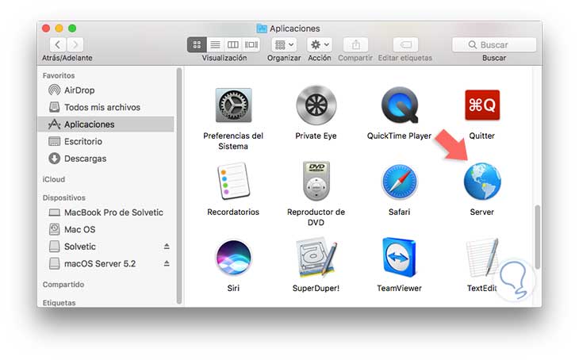The width and height of the screenshot is (579, 360).
Task: Eject the macOS Server 5.2 volume
Action: (x=167, y=263)
